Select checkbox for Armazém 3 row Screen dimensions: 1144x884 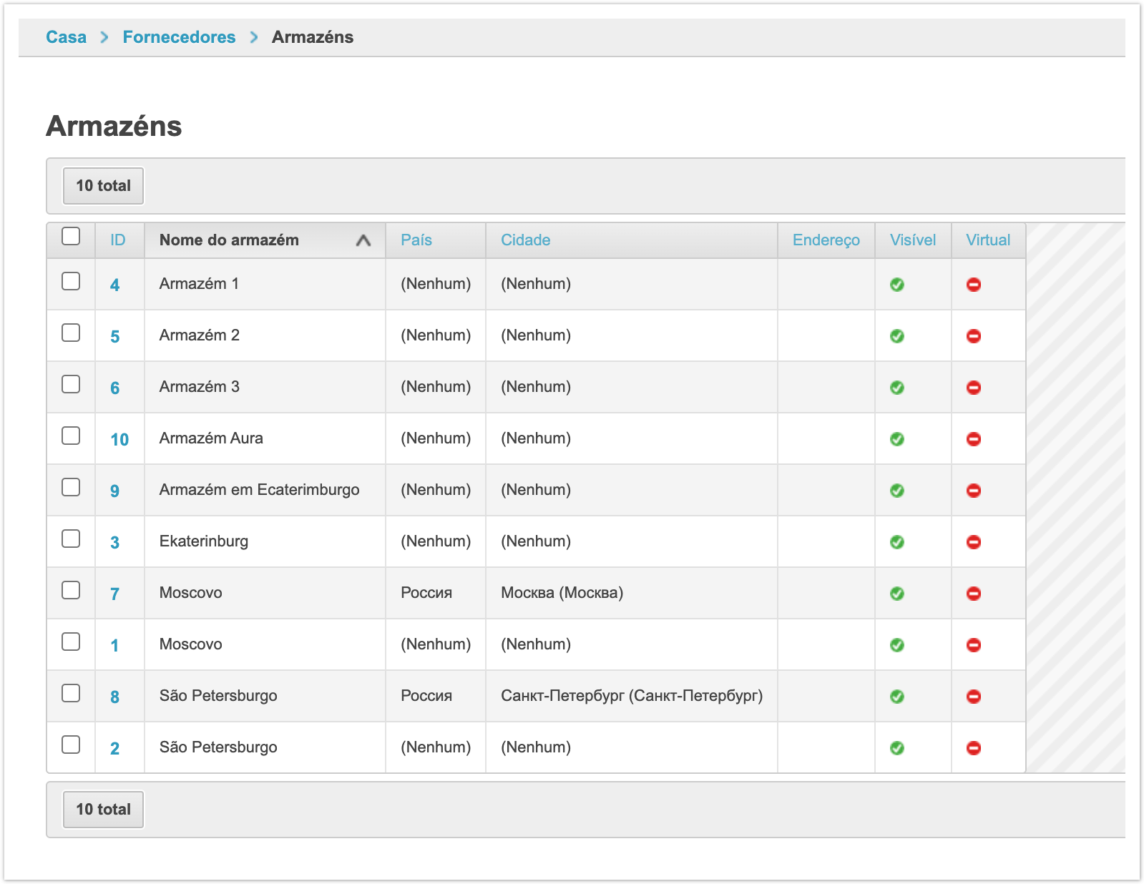tap(71, 384)
